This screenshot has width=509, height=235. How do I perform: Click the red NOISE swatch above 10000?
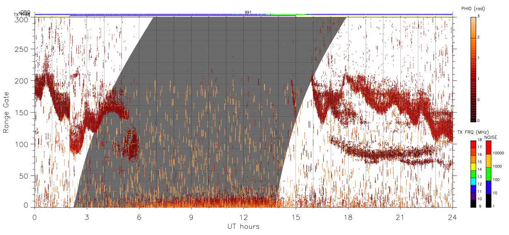(x=488, y=148)
